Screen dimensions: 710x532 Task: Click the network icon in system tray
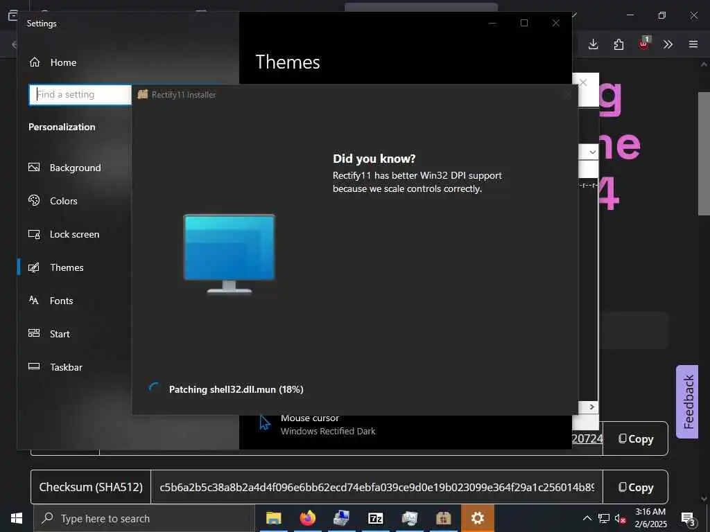[604, 518]
